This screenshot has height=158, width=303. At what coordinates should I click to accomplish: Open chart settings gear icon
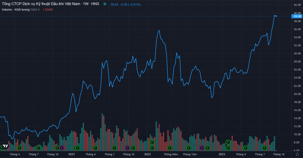[297, 154]
